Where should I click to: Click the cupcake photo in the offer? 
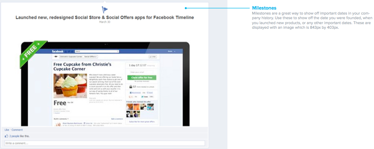(x=70, y=85)
